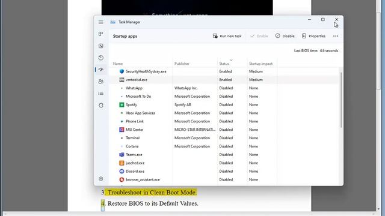Click Medium impact of SecurityHealthSystray.exe
This screenshot has height=216, width=385.
(x=256, y=71)
